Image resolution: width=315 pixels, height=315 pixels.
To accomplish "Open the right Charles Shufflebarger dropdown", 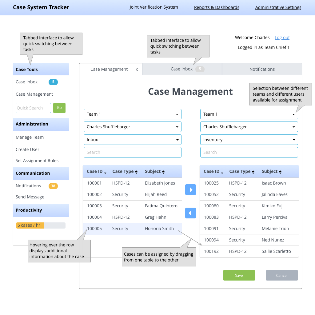I will [x=249, y=127].
